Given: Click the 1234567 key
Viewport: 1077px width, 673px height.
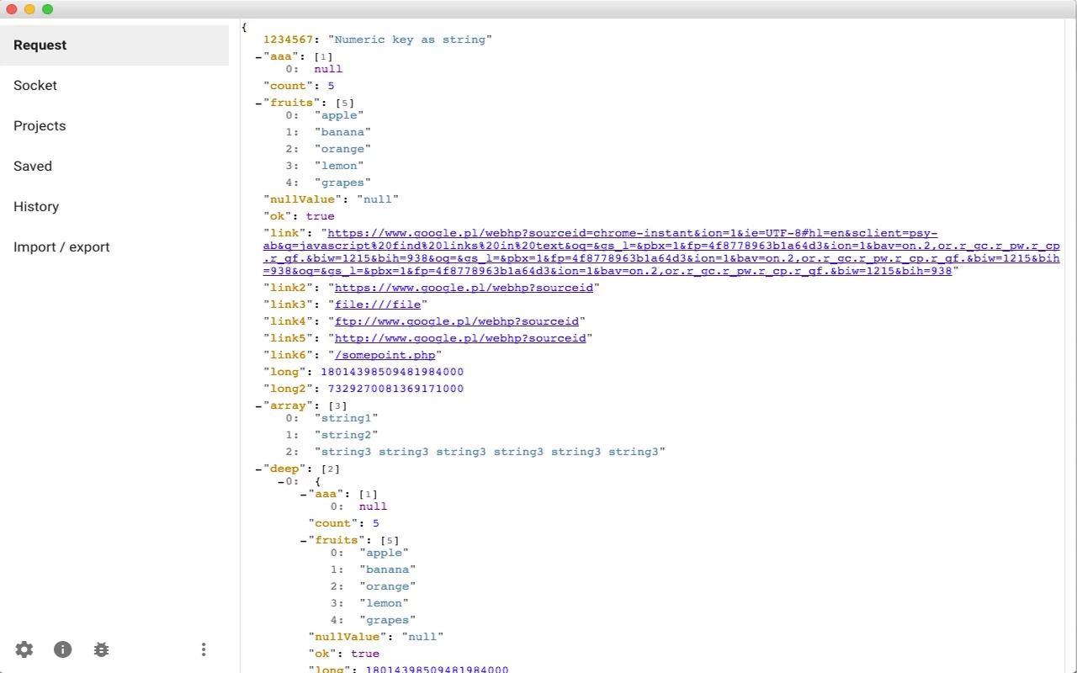Looking at the screenshot, I should [289, 40].
